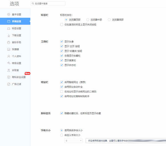Click the 广告过滤 block icon
166x146 pixels.
click(9, 84)
